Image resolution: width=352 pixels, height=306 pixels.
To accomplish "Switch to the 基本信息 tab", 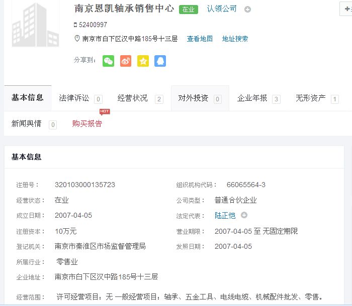I will pyautogui.click(x=28, y=98).
